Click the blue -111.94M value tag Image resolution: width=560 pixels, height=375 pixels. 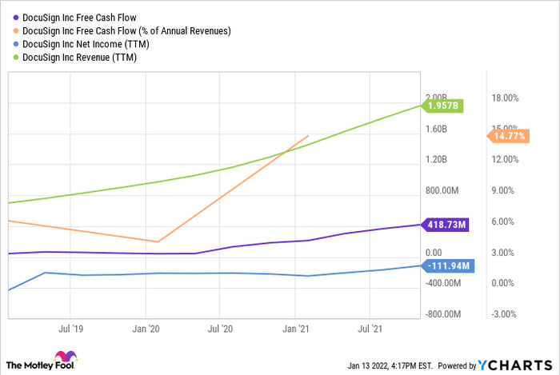point(448,265)
